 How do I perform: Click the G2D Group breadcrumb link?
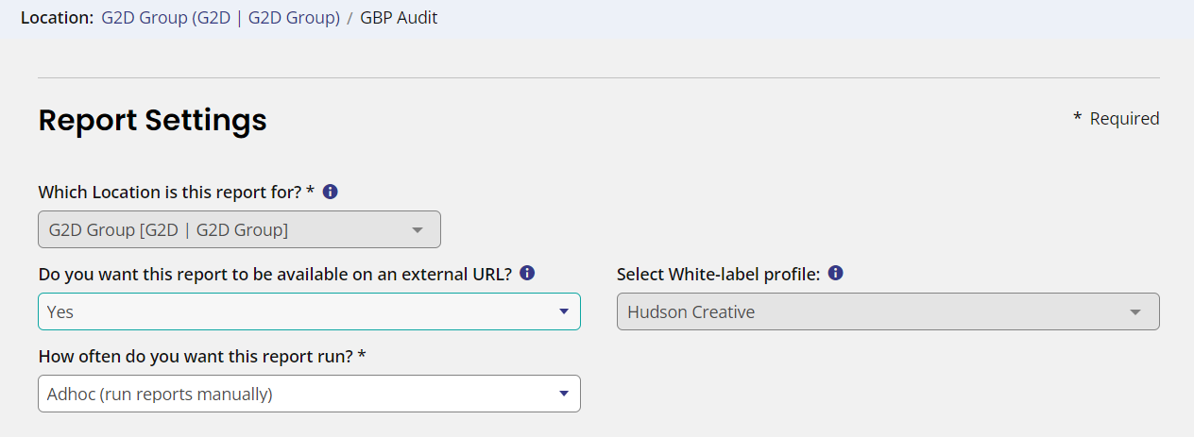pyautogui.click(x=220, y=18)
